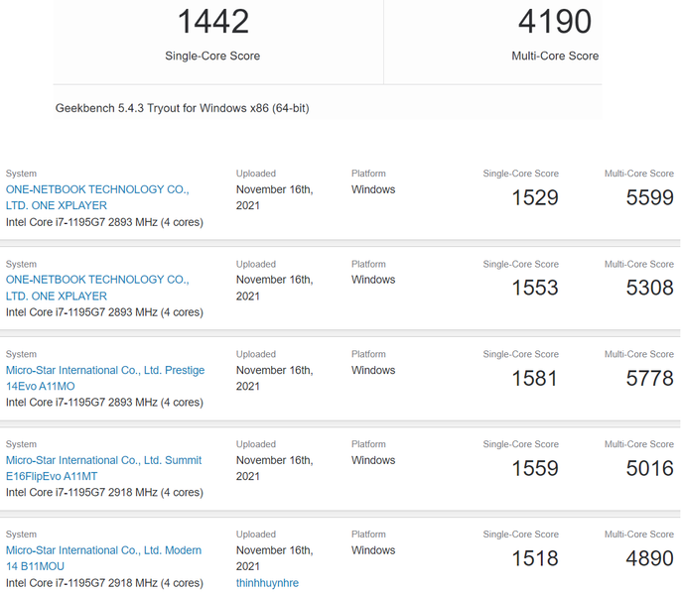Click the Windows platform text in Prestige row

point(373,370)
